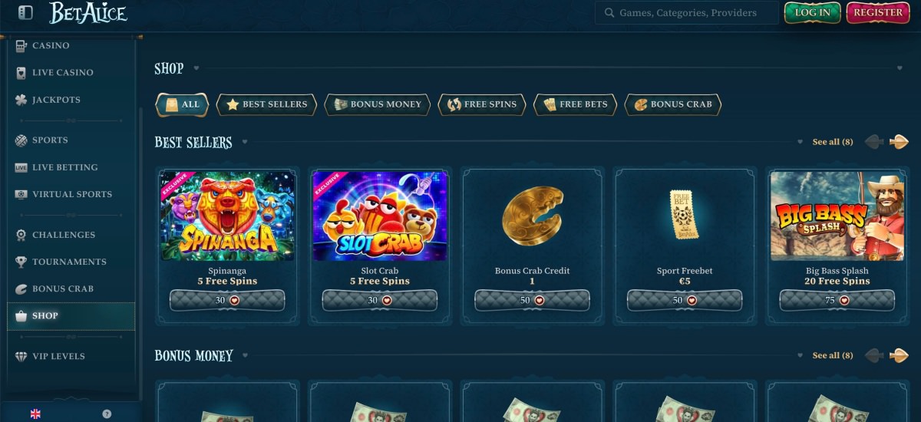Click the green Log In button
This screenshot has width=921, height=422.
coord(813,12)
